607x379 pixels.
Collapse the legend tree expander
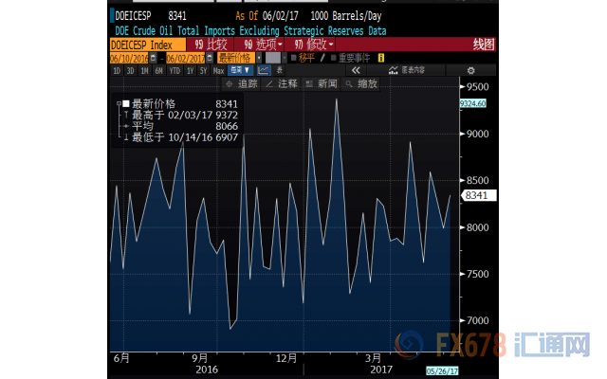[x=119, y=103]
